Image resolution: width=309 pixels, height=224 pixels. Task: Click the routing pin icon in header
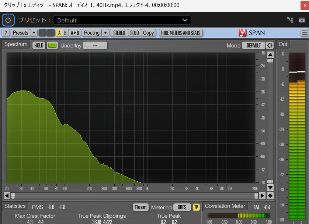[290, 20]
